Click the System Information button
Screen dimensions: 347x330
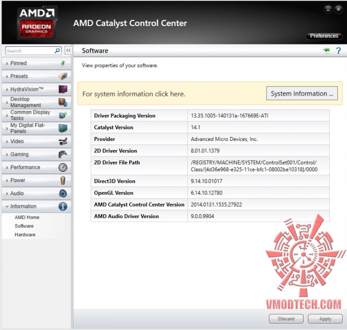pos(302,94)
